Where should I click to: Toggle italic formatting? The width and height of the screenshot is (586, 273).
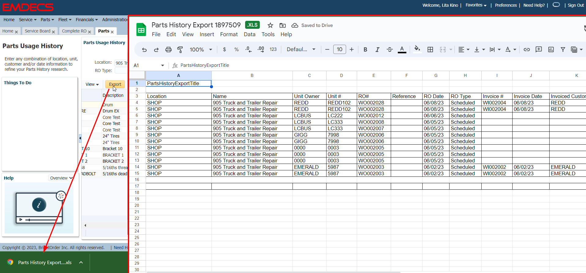pos(377,50)
